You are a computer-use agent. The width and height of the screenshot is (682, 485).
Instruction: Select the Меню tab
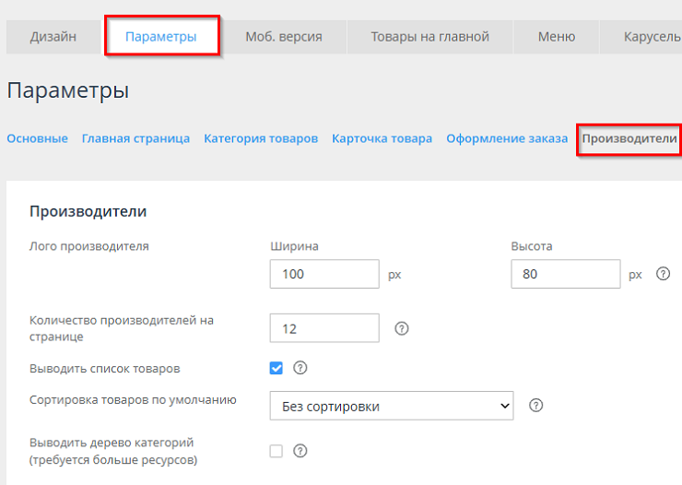point(557,38)
